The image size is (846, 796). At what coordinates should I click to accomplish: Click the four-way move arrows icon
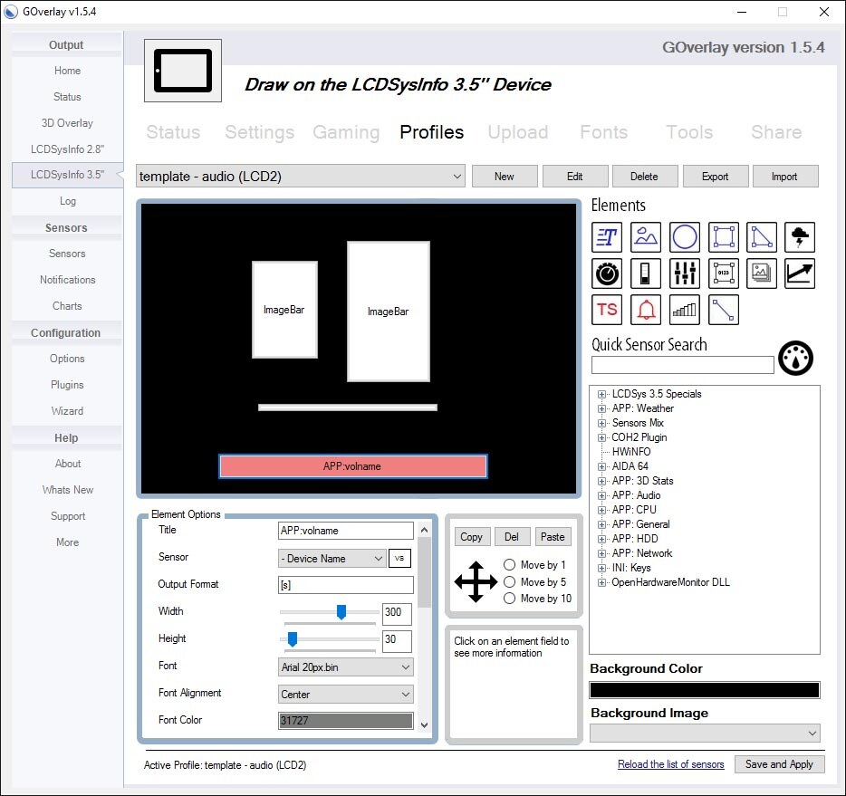(476, 582)
